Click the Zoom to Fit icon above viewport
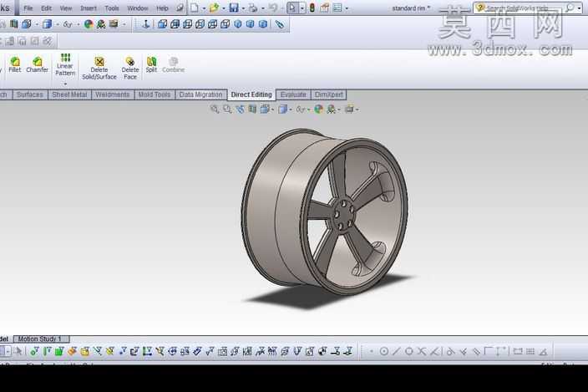Screen dimensions: 588x392 [x=215, y=109]
